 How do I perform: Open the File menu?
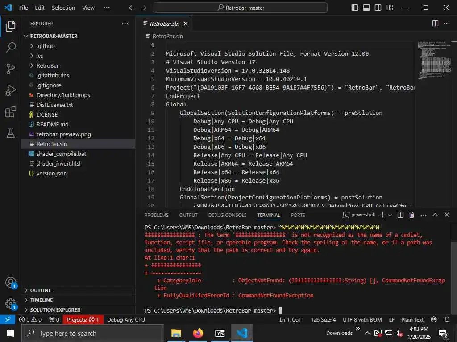pyautogui.click(x=23, y=8)
